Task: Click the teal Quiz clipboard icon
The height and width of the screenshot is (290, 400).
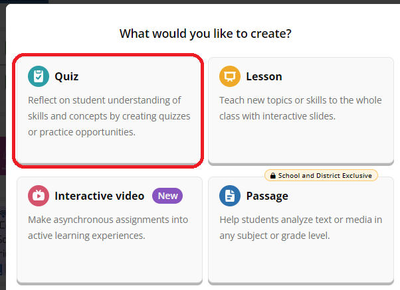Action: tap(39, 76)
